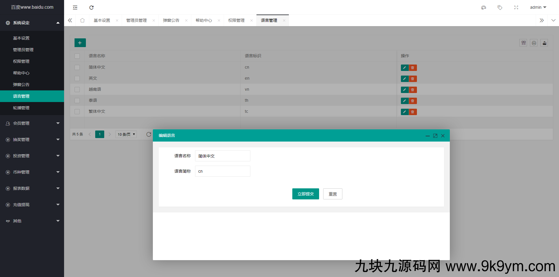559x277 pixels.
Task: Edit the 英文 language with its pencil icon
Action: pos(404,79)
